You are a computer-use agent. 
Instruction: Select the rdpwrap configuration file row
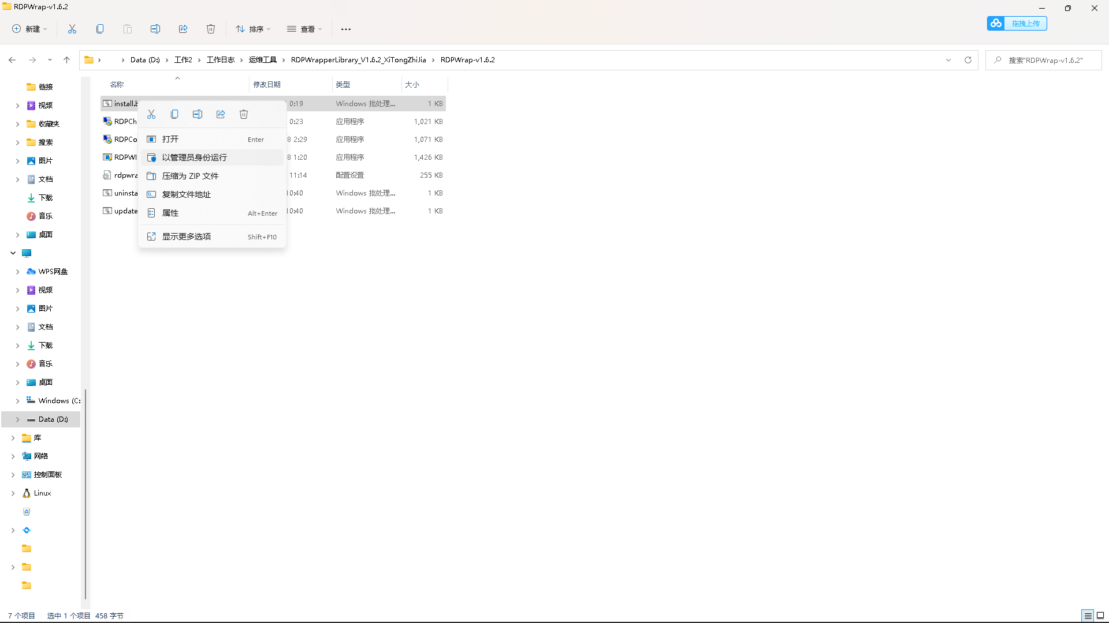click(x=273, y=175)
